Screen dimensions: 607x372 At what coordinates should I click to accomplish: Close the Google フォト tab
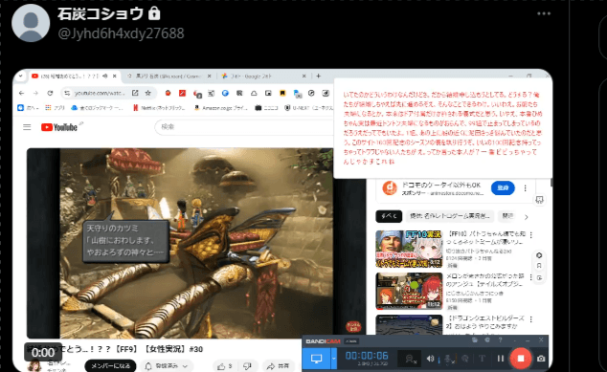pyautogui.click(x=303, y=77)
